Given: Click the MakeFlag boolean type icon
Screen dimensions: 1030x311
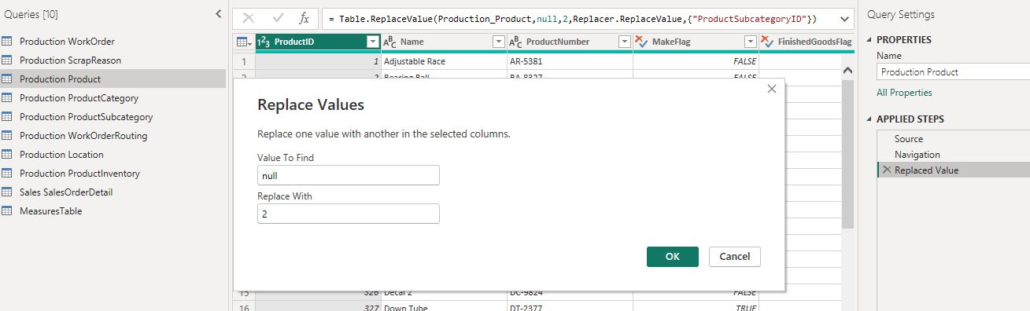Looking at the screenshot, I should 641,42.
